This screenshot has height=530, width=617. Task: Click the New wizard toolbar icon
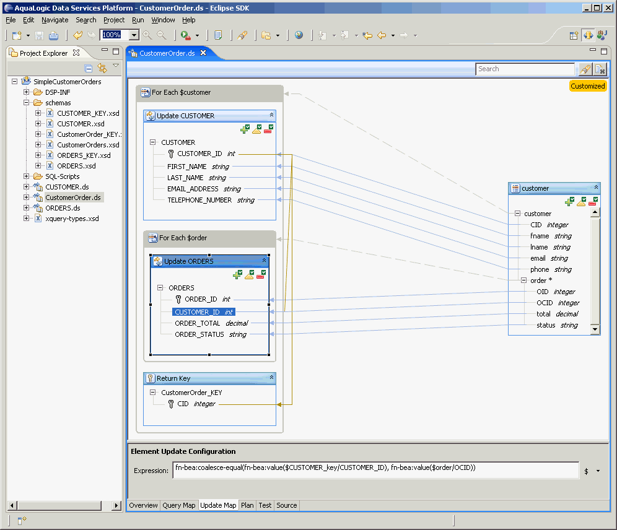point(17,35)
